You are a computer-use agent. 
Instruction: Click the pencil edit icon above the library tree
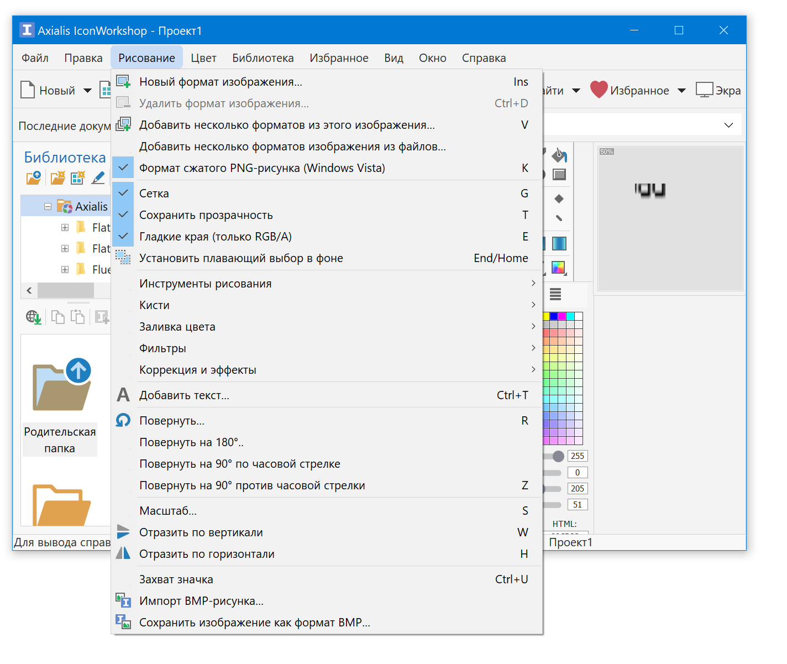coord(98,177)
